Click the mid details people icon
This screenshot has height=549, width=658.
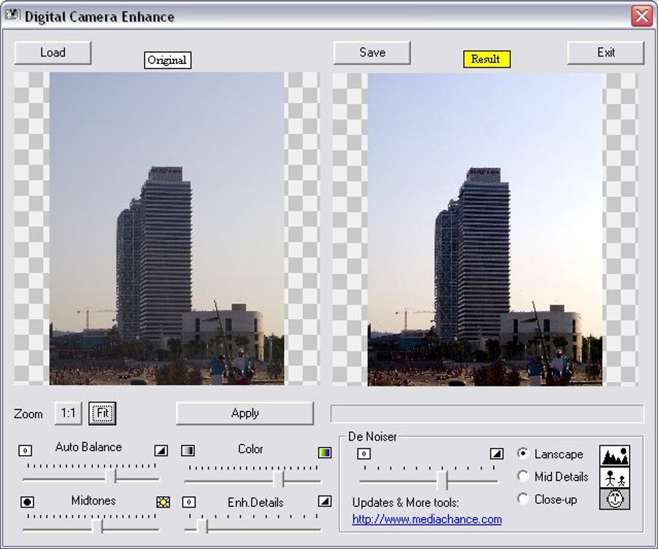click(x=614, y=477)
